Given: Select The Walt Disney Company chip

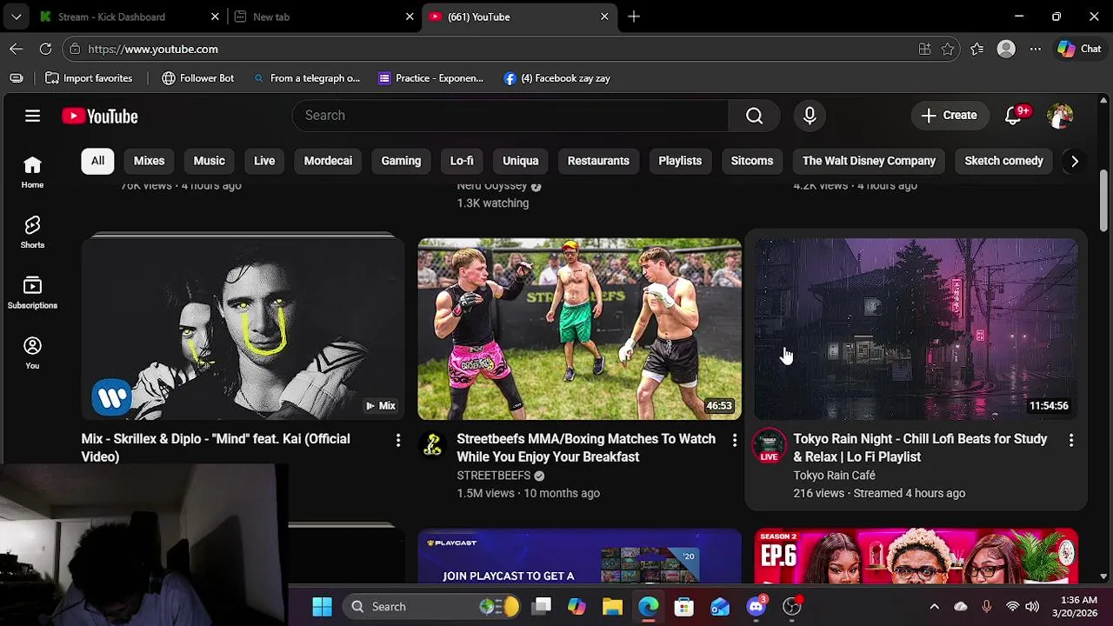Looking at the screenshot, I should (x=869, y=161).
